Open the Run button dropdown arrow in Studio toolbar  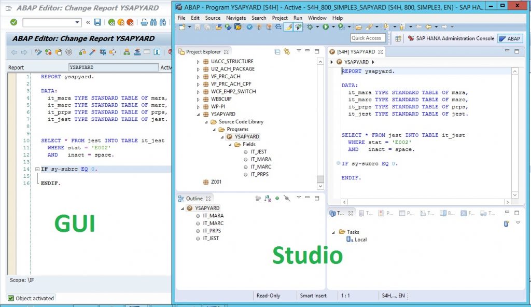(333, 27)
